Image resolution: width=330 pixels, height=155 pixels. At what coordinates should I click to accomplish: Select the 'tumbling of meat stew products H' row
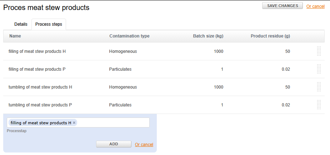click(x=164, y=87)
